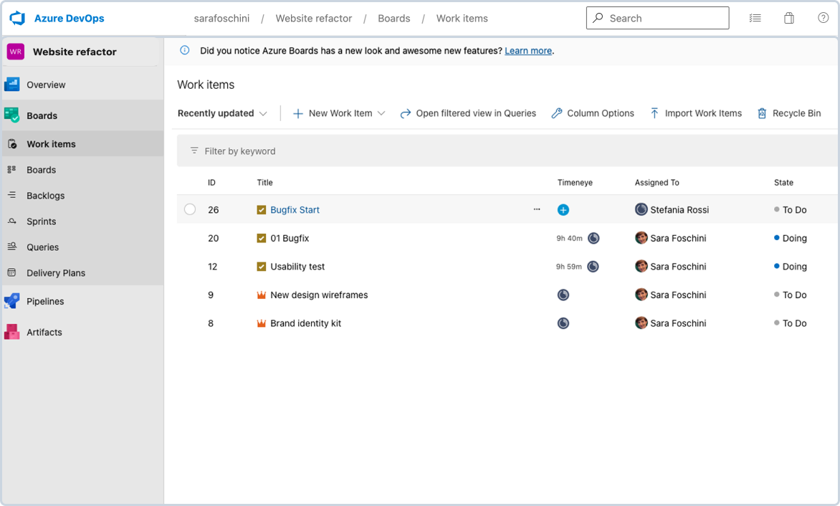Open Backlogs in the sidebar

click(x=83, y=196)
